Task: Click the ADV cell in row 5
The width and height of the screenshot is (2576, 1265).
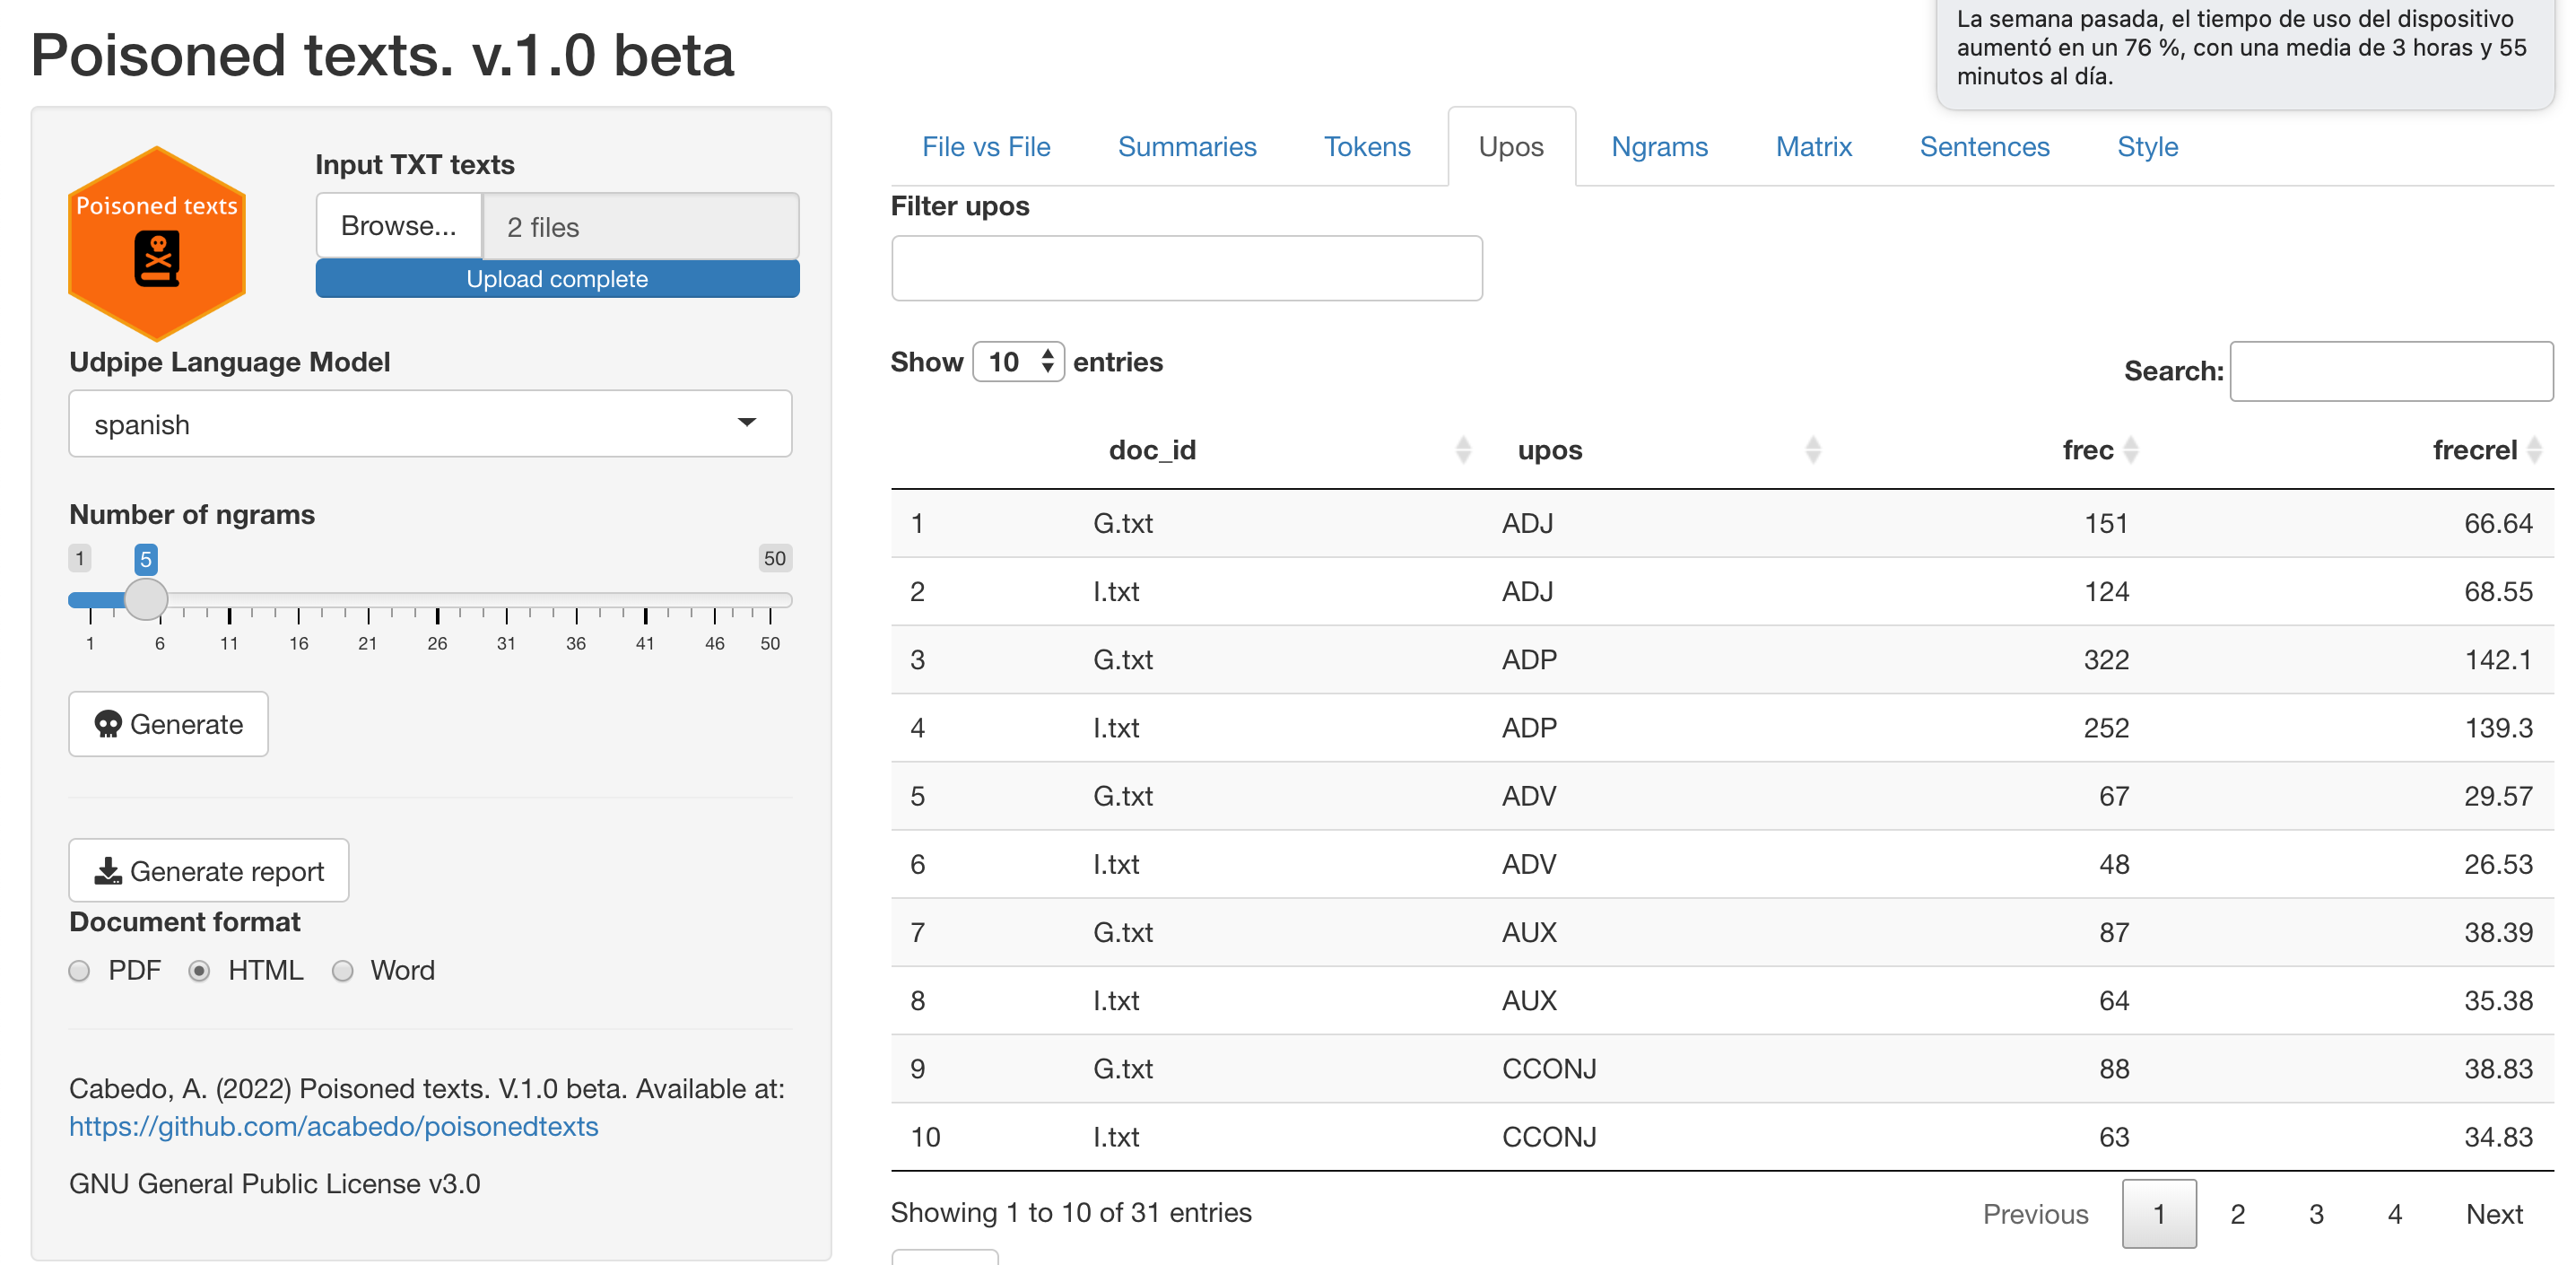Action: (1528, 796)
